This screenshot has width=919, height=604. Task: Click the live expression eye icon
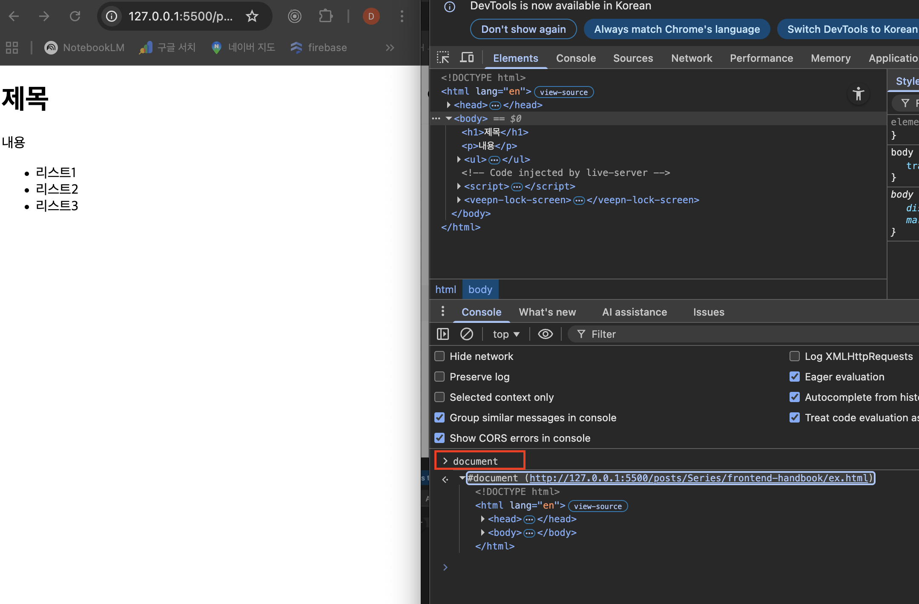[x=545, y=334]
